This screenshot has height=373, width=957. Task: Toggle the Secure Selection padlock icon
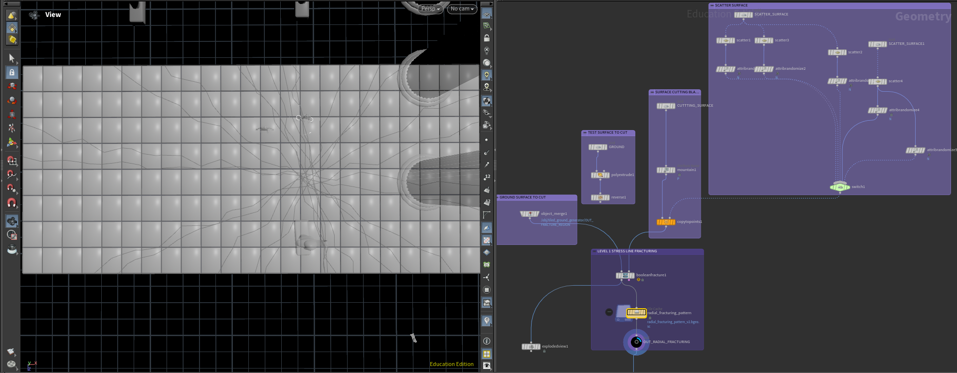(12, 72)
